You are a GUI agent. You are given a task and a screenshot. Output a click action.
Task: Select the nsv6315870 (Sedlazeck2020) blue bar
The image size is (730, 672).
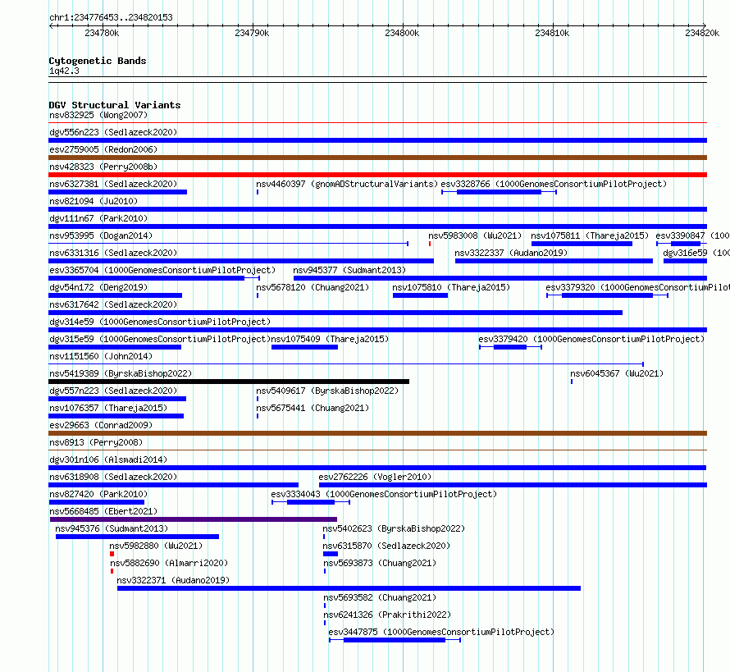[331, 554]
